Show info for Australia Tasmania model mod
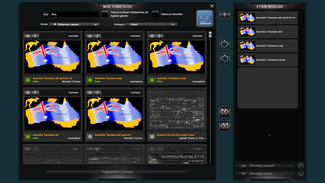Viewport: 325px width, 183px height. click(x=160, y=36)
